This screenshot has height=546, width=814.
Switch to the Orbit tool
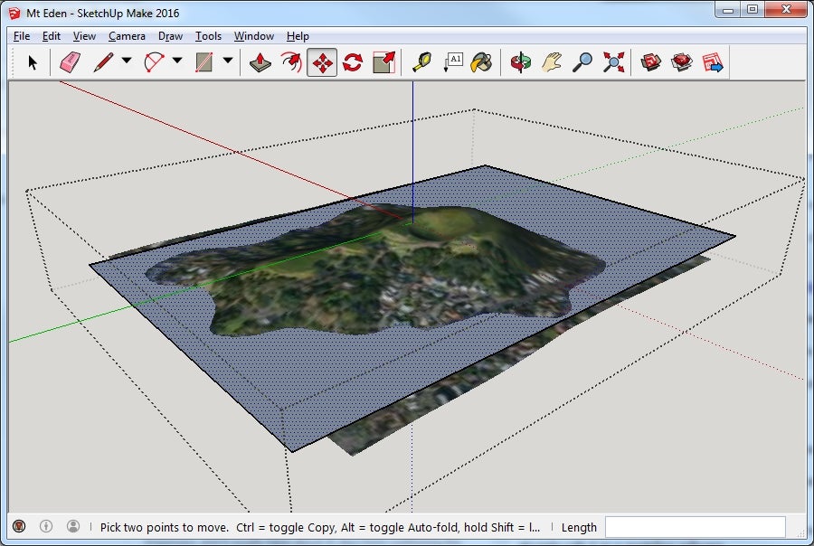[x=523, y=61]
